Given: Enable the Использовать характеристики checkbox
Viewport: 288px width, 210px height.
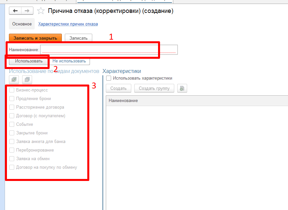Looking at the screenshot, I should (x=108, y=78).
